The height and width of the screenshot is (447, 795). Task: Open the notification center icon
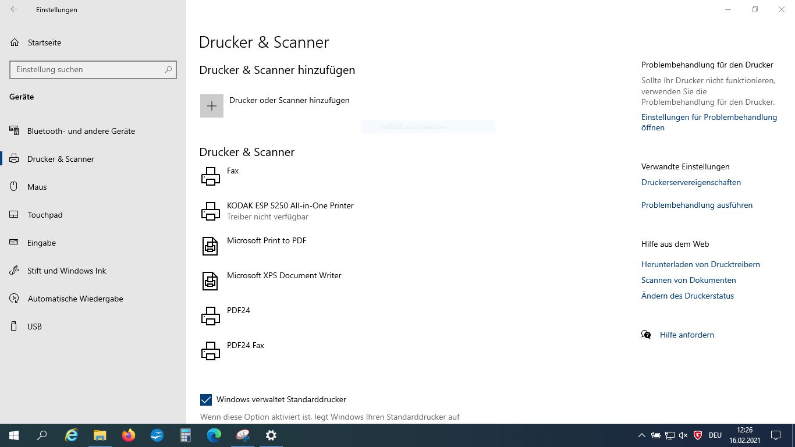(x=776, y=435)
